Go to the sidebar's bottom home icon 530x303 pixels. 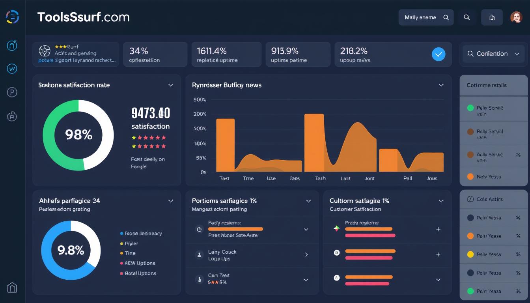(x=12, y=287)
